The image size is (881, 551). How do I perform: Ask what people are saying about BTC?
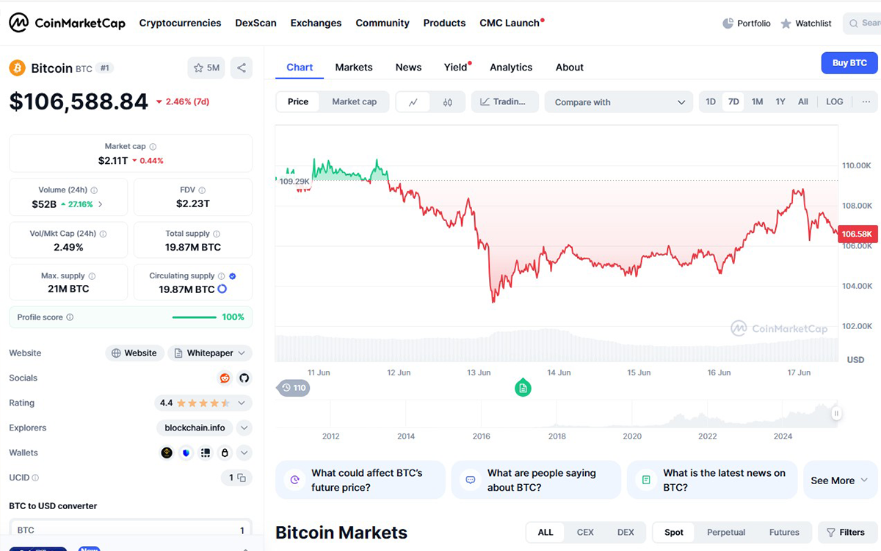536,480
